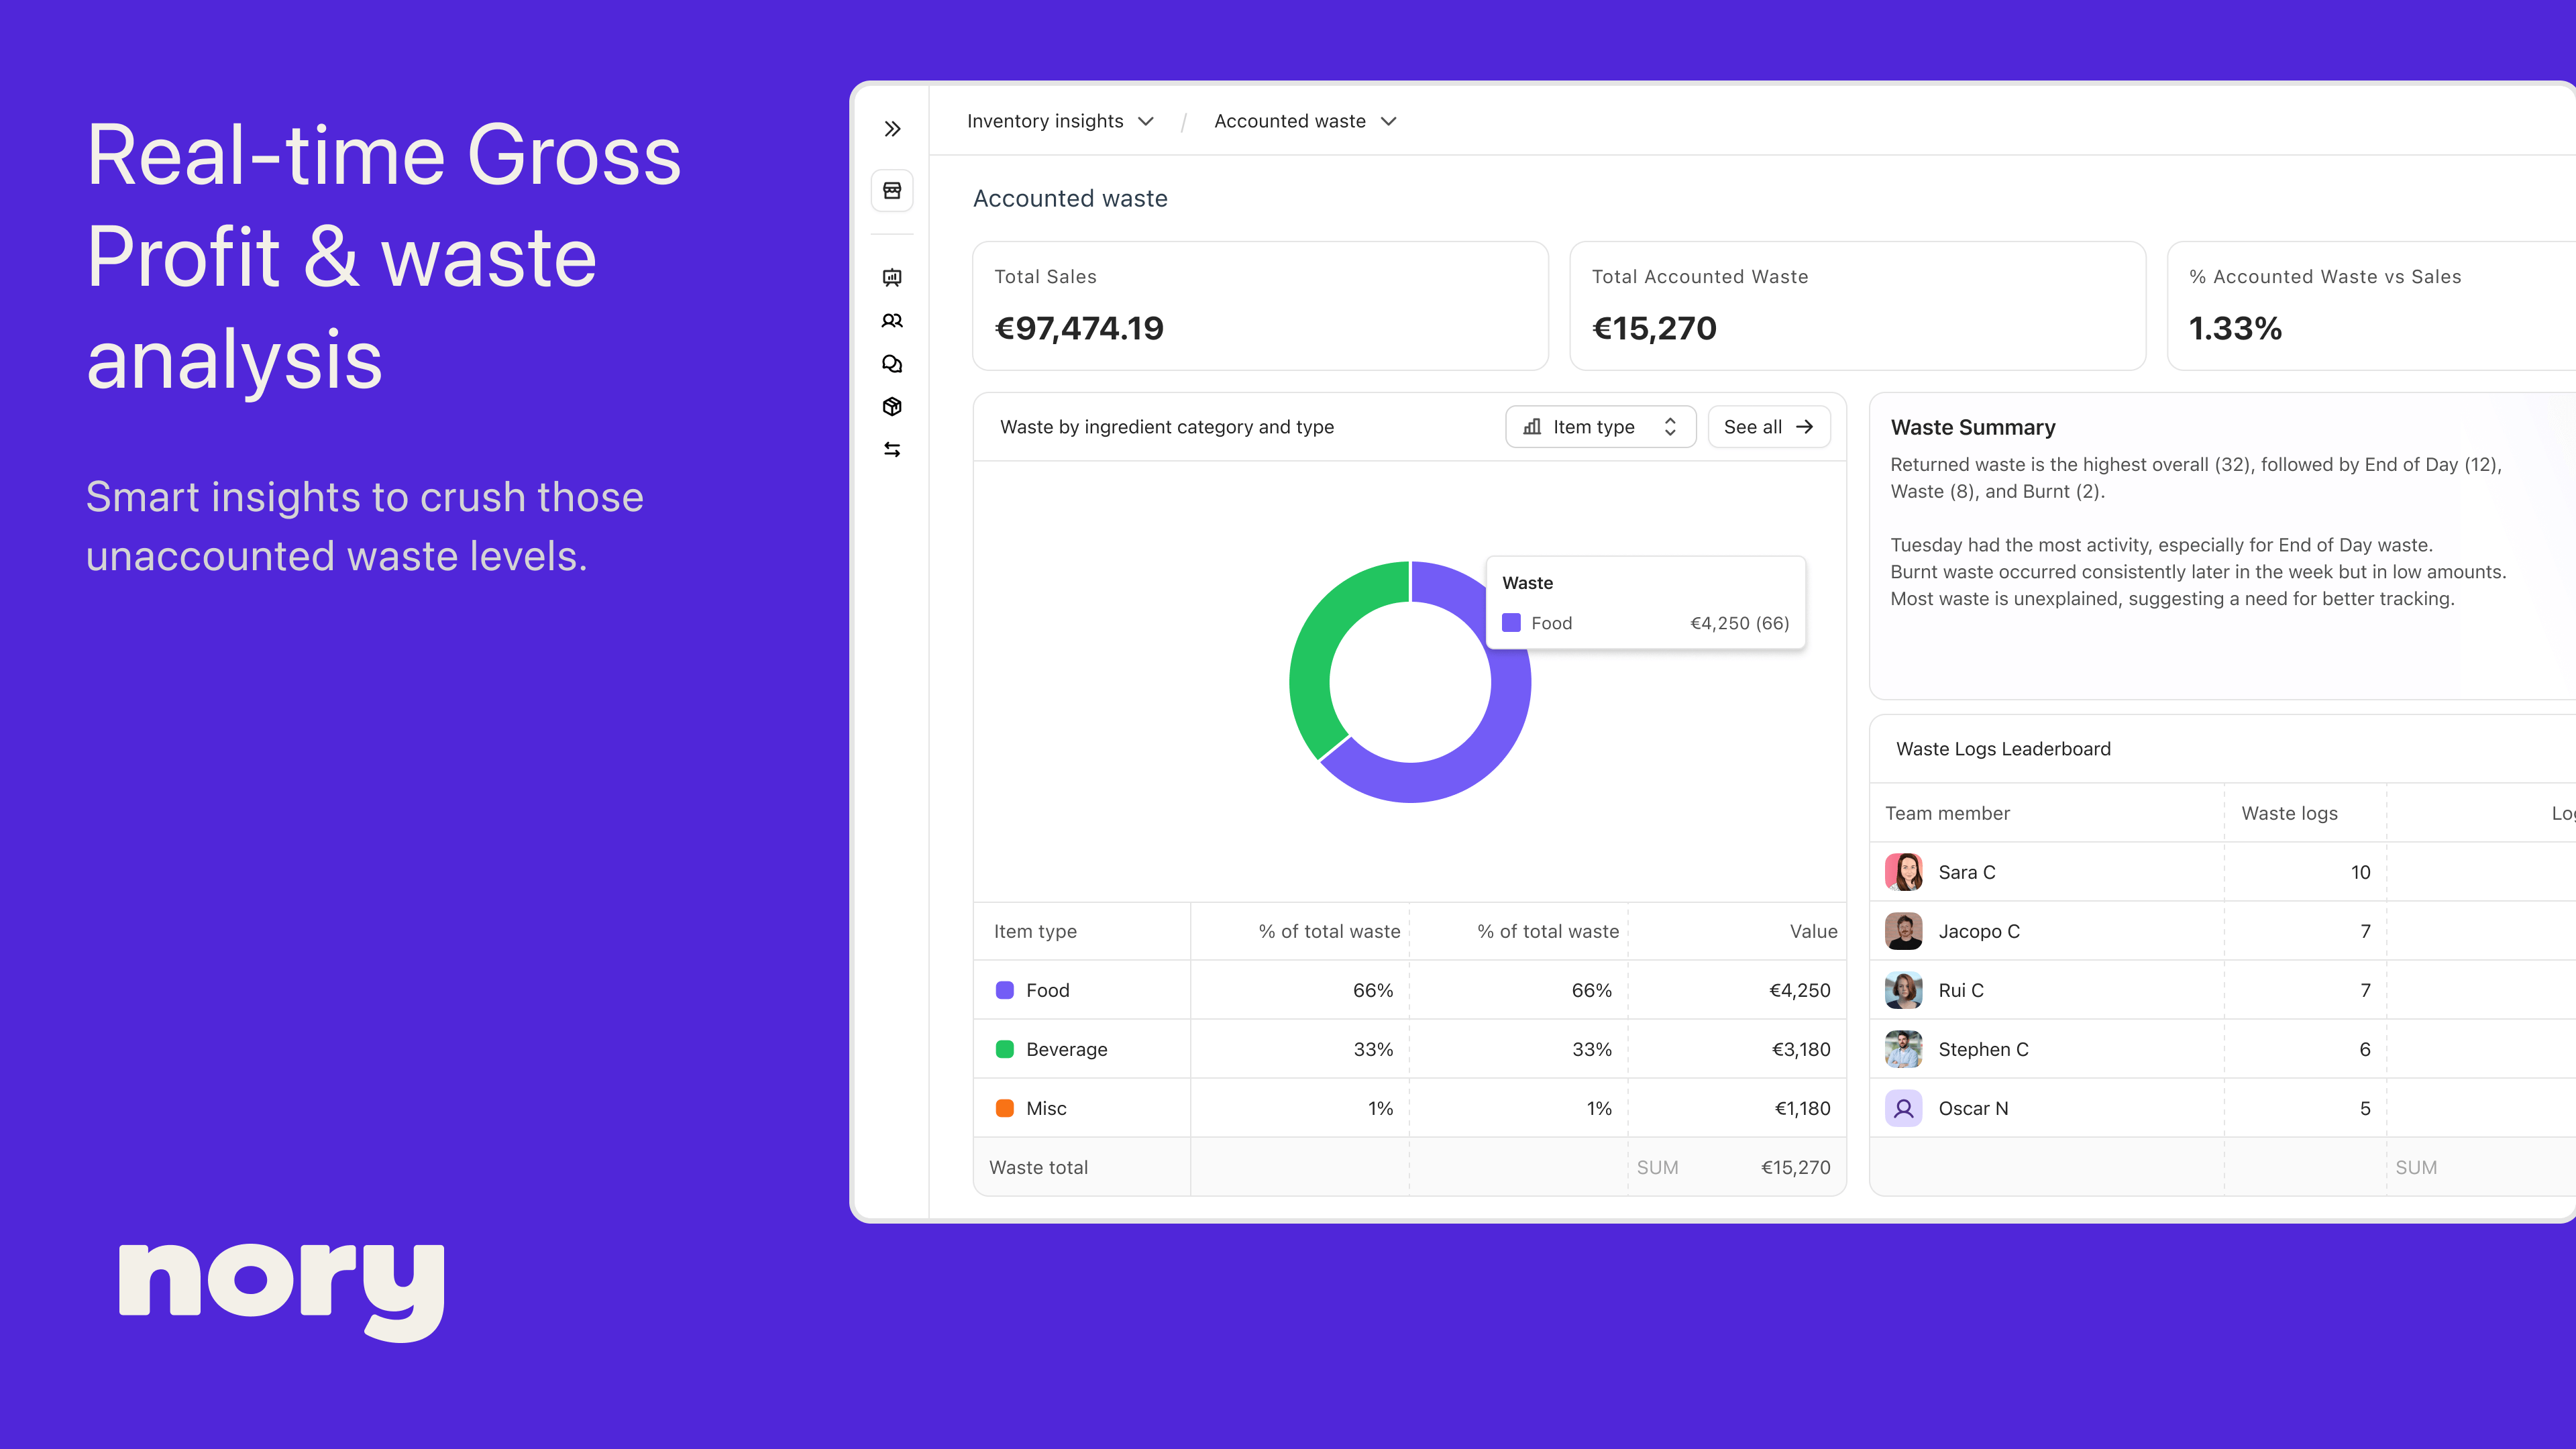Open the chat bubbles icon
Image resolution: width=2576 pixels, height=1449 pixels.
(x=892, y=364)
